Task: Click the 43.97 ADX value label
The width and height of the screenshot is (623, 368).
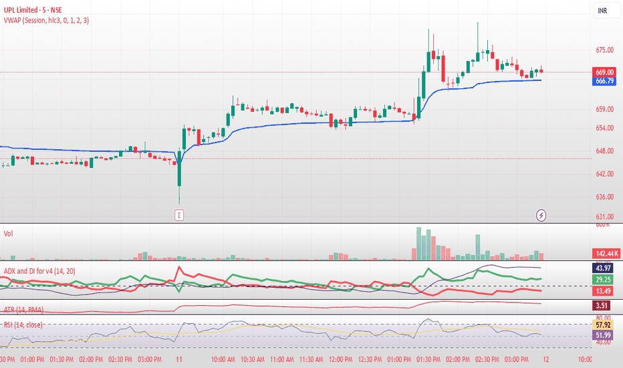Action: pyautogui.click(x=603, y=268)
